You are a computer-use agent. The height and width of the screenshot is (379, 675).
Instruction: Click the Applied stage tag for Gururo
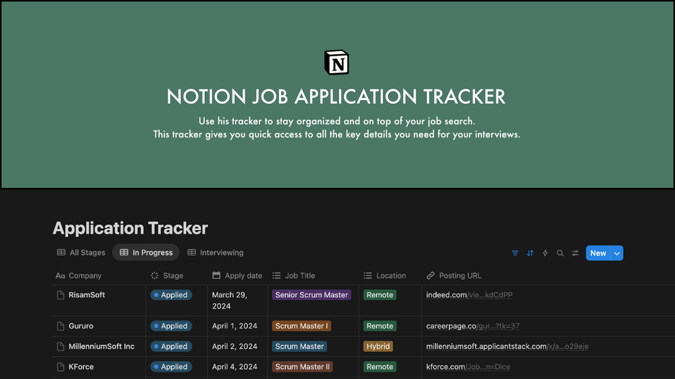tap(171, 326)
